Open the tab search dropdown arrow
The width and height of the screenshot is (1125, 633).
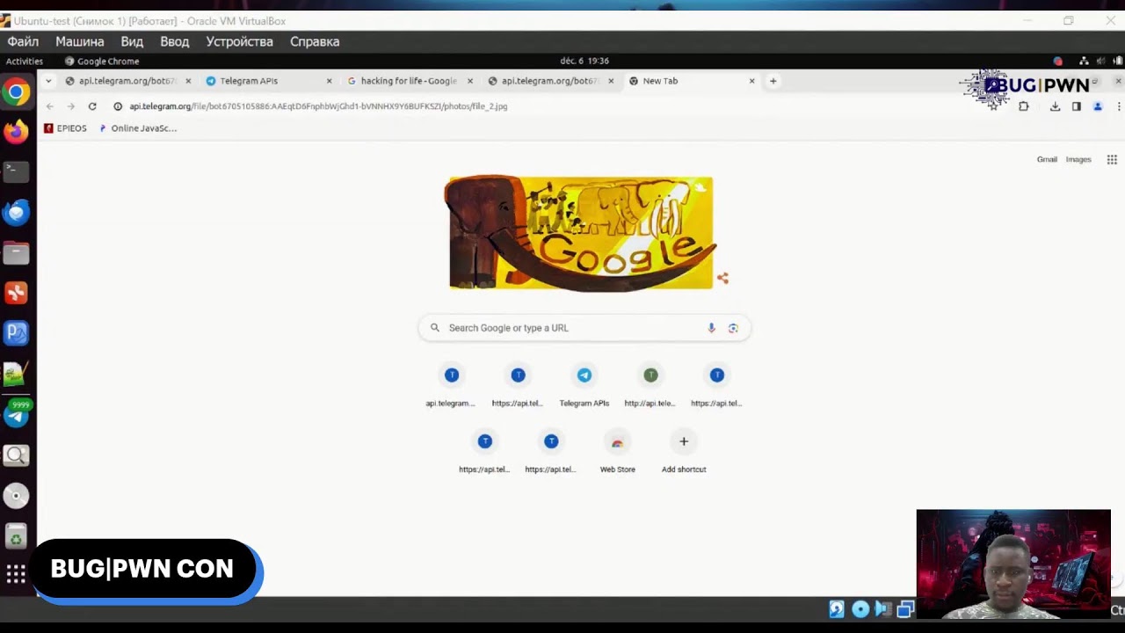coord(48,81)
